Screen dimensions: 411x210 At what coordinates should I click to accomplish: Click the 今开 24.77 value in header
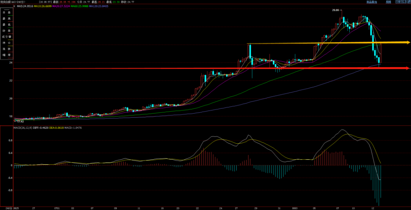86,2
